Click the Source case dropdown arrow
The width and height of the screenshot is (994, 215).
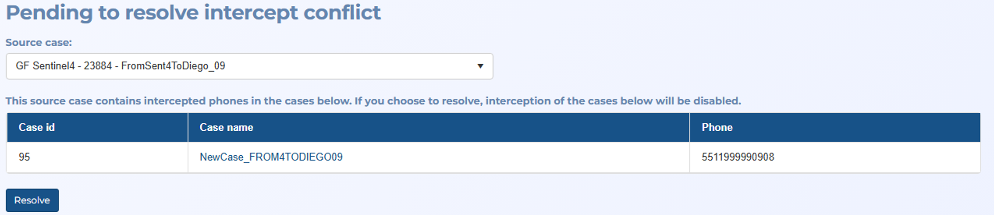[x=480, y=66]
